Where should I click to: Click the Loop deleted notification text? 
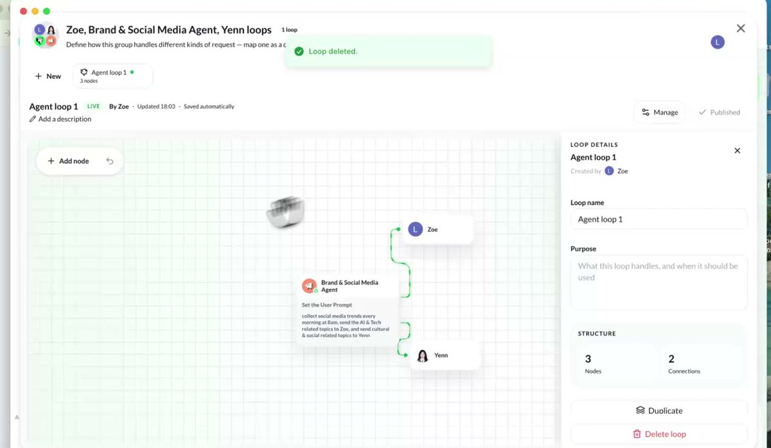pos(333,51)
